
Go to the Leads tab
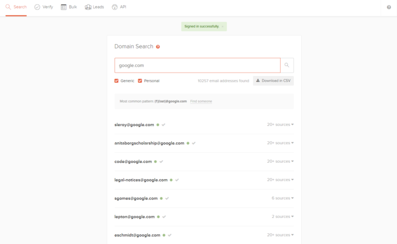(94, 7)
